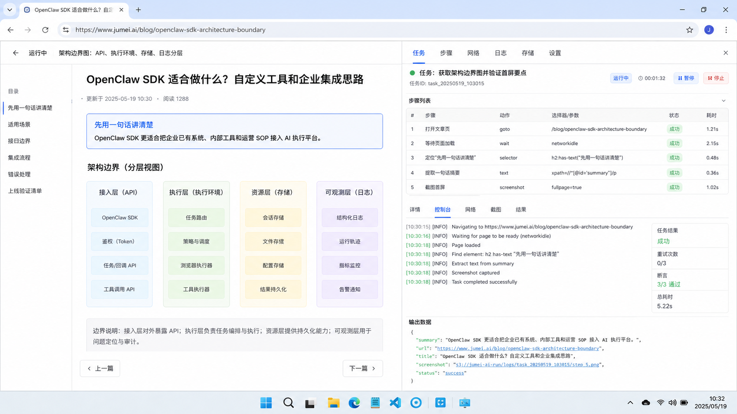Open Visual Studio Code from the taskbar
737x414 pixels.
pos(395,403)
